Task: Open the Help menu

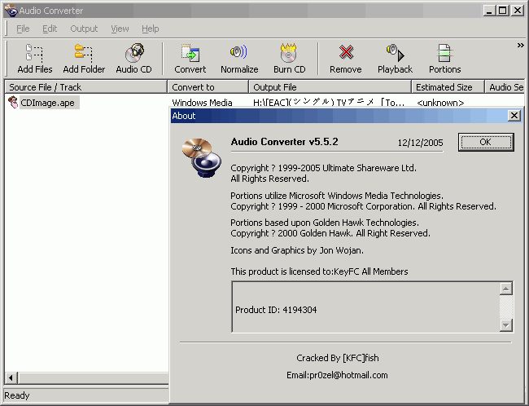Action: (150, 29)
